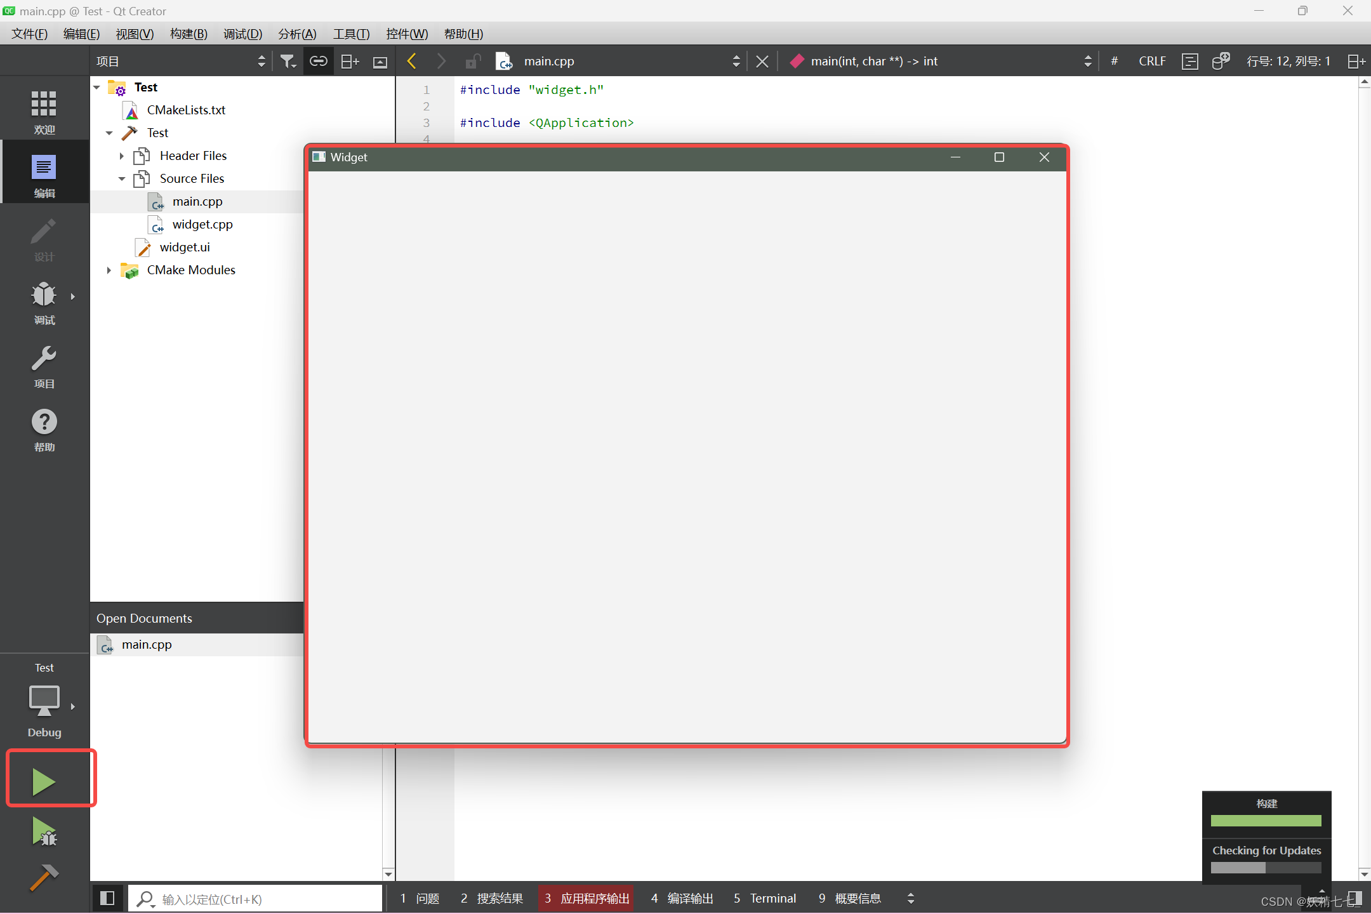Select widget.ui in the project tree
1371x914 pixels.
click(184, 247)
